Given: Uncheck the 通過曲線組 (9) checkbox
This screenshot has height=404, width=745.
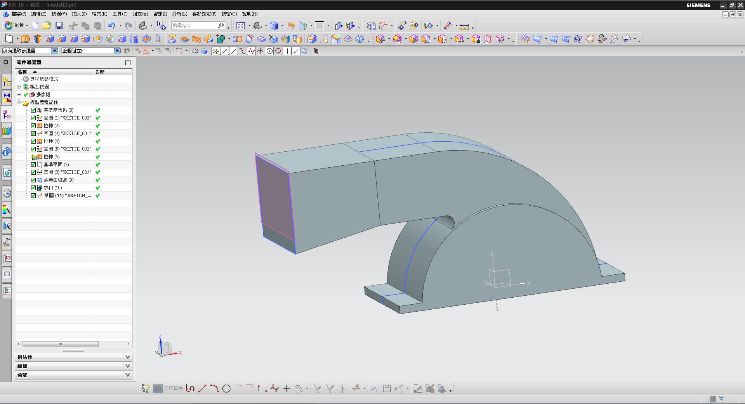Looking at the screenshot, I should click(x=33, y=180).
